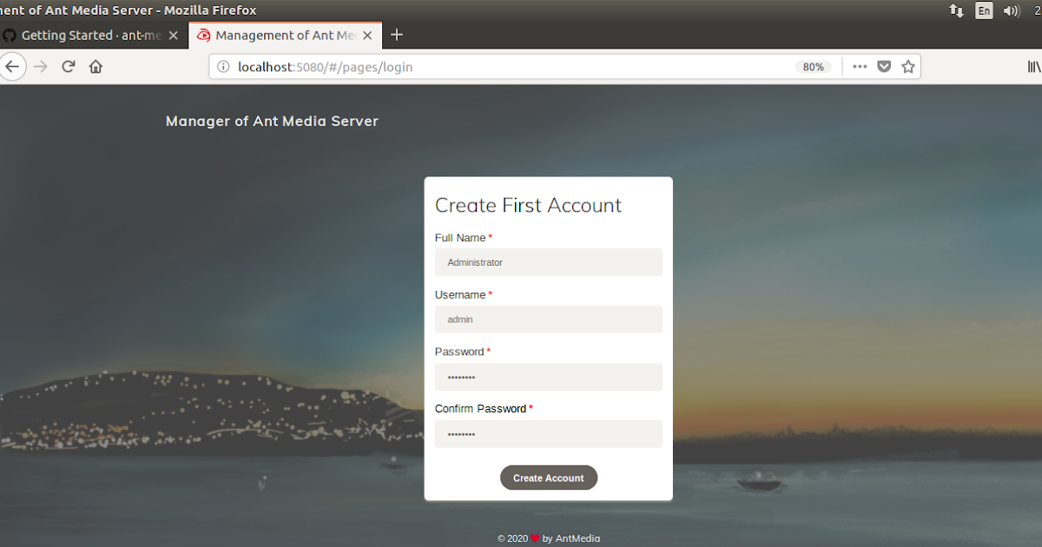Click the Full Name label

click(460, 238)
